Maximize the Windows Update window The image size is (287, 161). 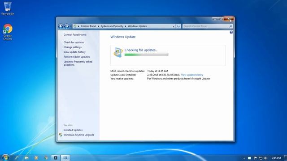221,19
